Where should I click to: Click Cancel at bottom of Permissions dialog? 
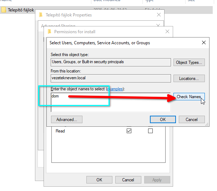128,180
